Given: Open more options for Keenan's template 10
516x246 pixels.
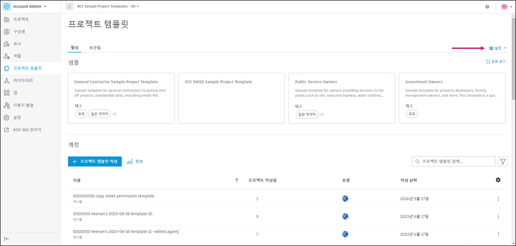Looking at the screenshot, I should tap(498, 217).
